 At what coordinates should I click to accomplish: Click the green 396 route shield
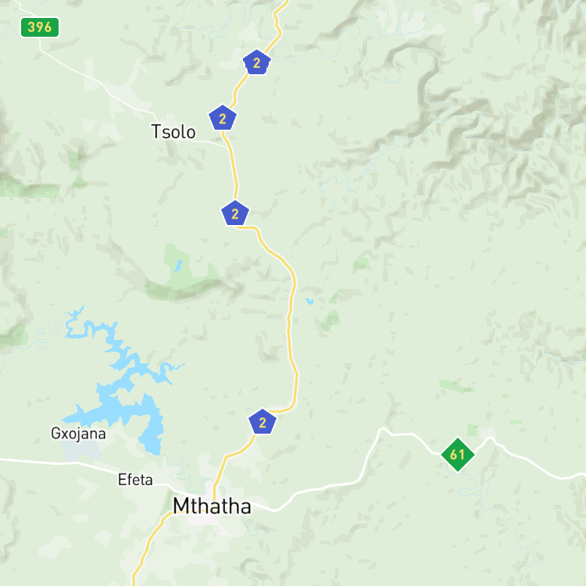(x=40, y=27)
